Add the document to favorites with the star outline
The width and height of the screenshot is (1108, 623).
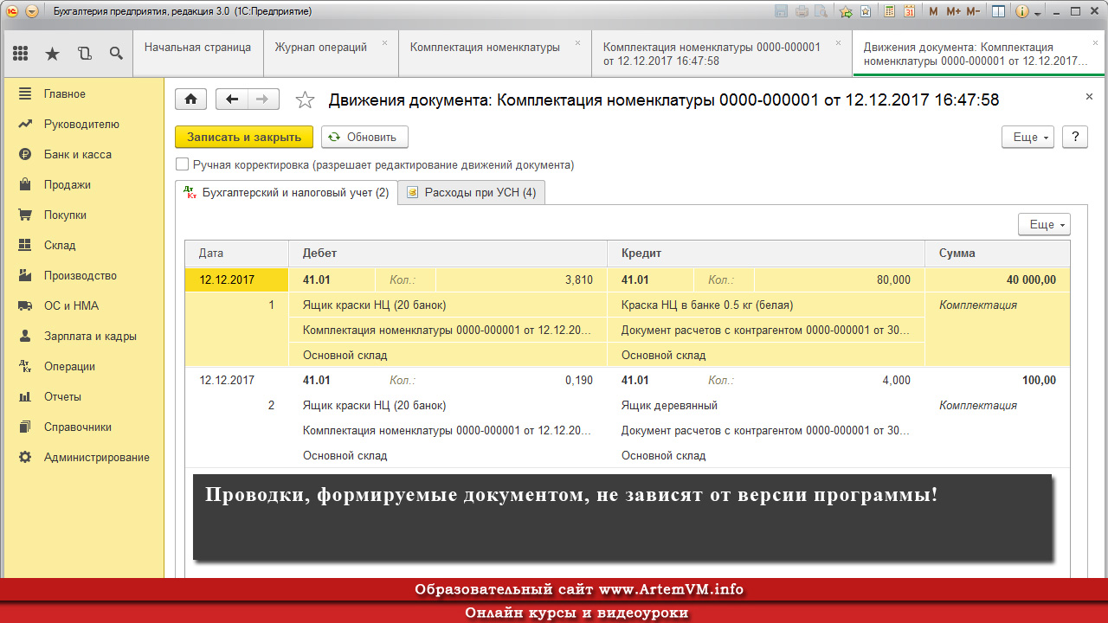click(305, 100)
